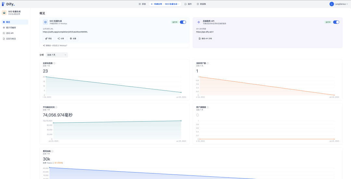This screenshot has width=351, height=179.
Task: Click the 平均响应时间 chart title
Action: [49, 107]
